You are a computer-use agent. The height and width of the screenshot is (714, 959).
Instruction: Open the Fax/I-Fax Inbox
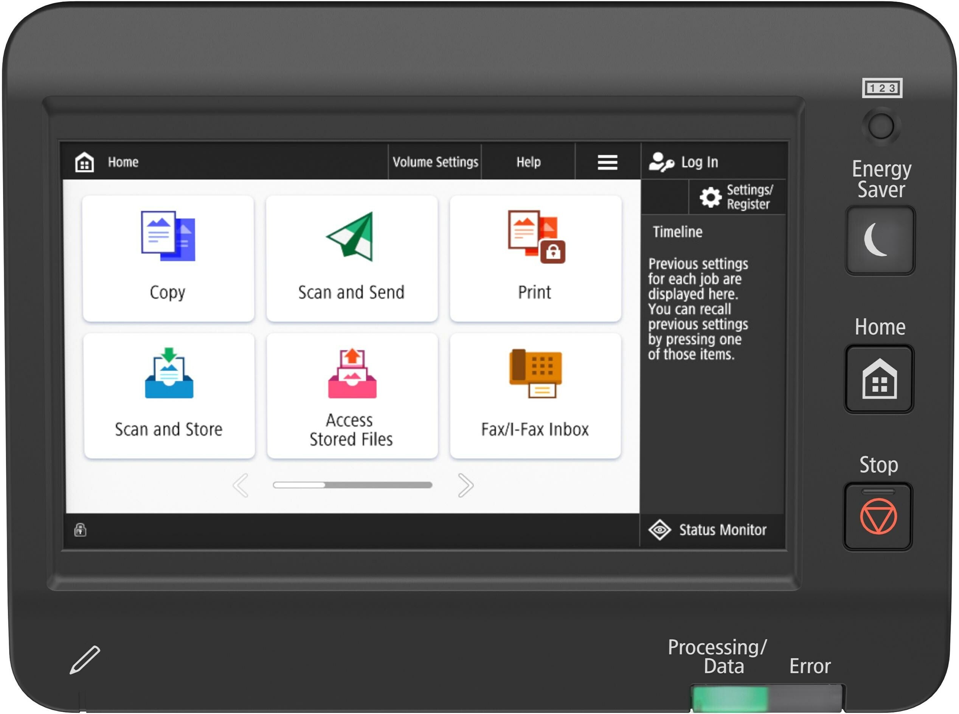[535, 395]
